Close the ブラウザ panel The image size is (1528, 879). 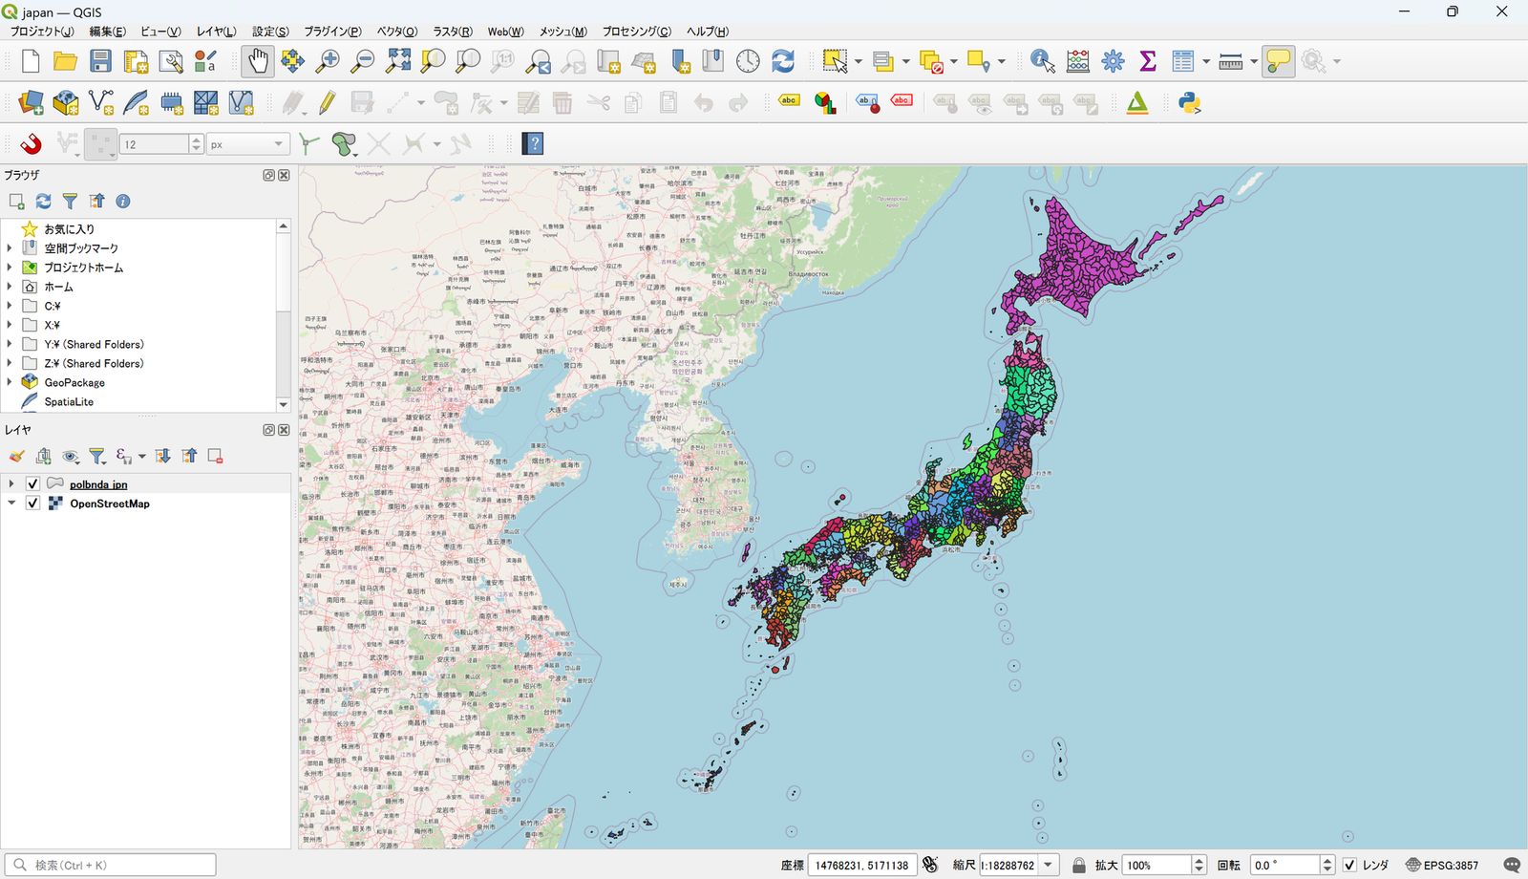pos(284,175)
